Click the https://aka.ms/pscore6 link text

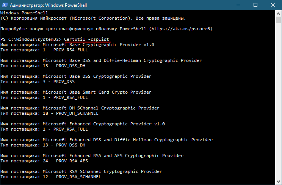tap(181, 29)
